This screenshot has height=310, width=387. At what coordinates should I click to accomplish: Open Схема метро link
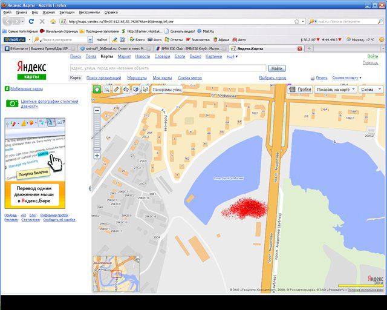[x=190, y=77]
